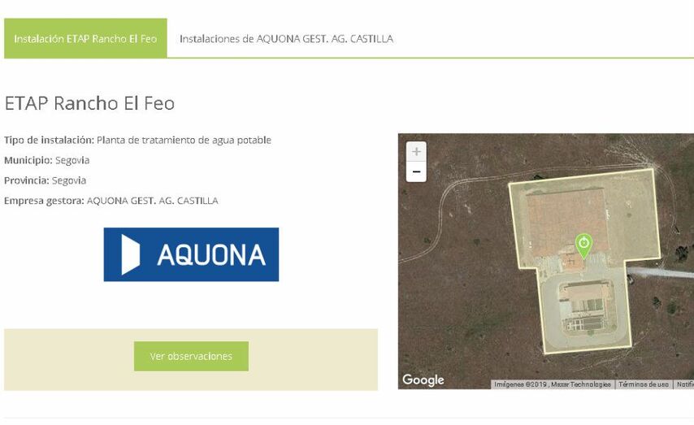Open the Google logo on map
694x425 pixels.
[x=423, y=379]
